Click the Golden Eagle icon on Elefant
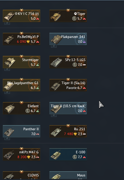Image resolution: width=124 pixels, height=180 pixels. click(28, 111)
